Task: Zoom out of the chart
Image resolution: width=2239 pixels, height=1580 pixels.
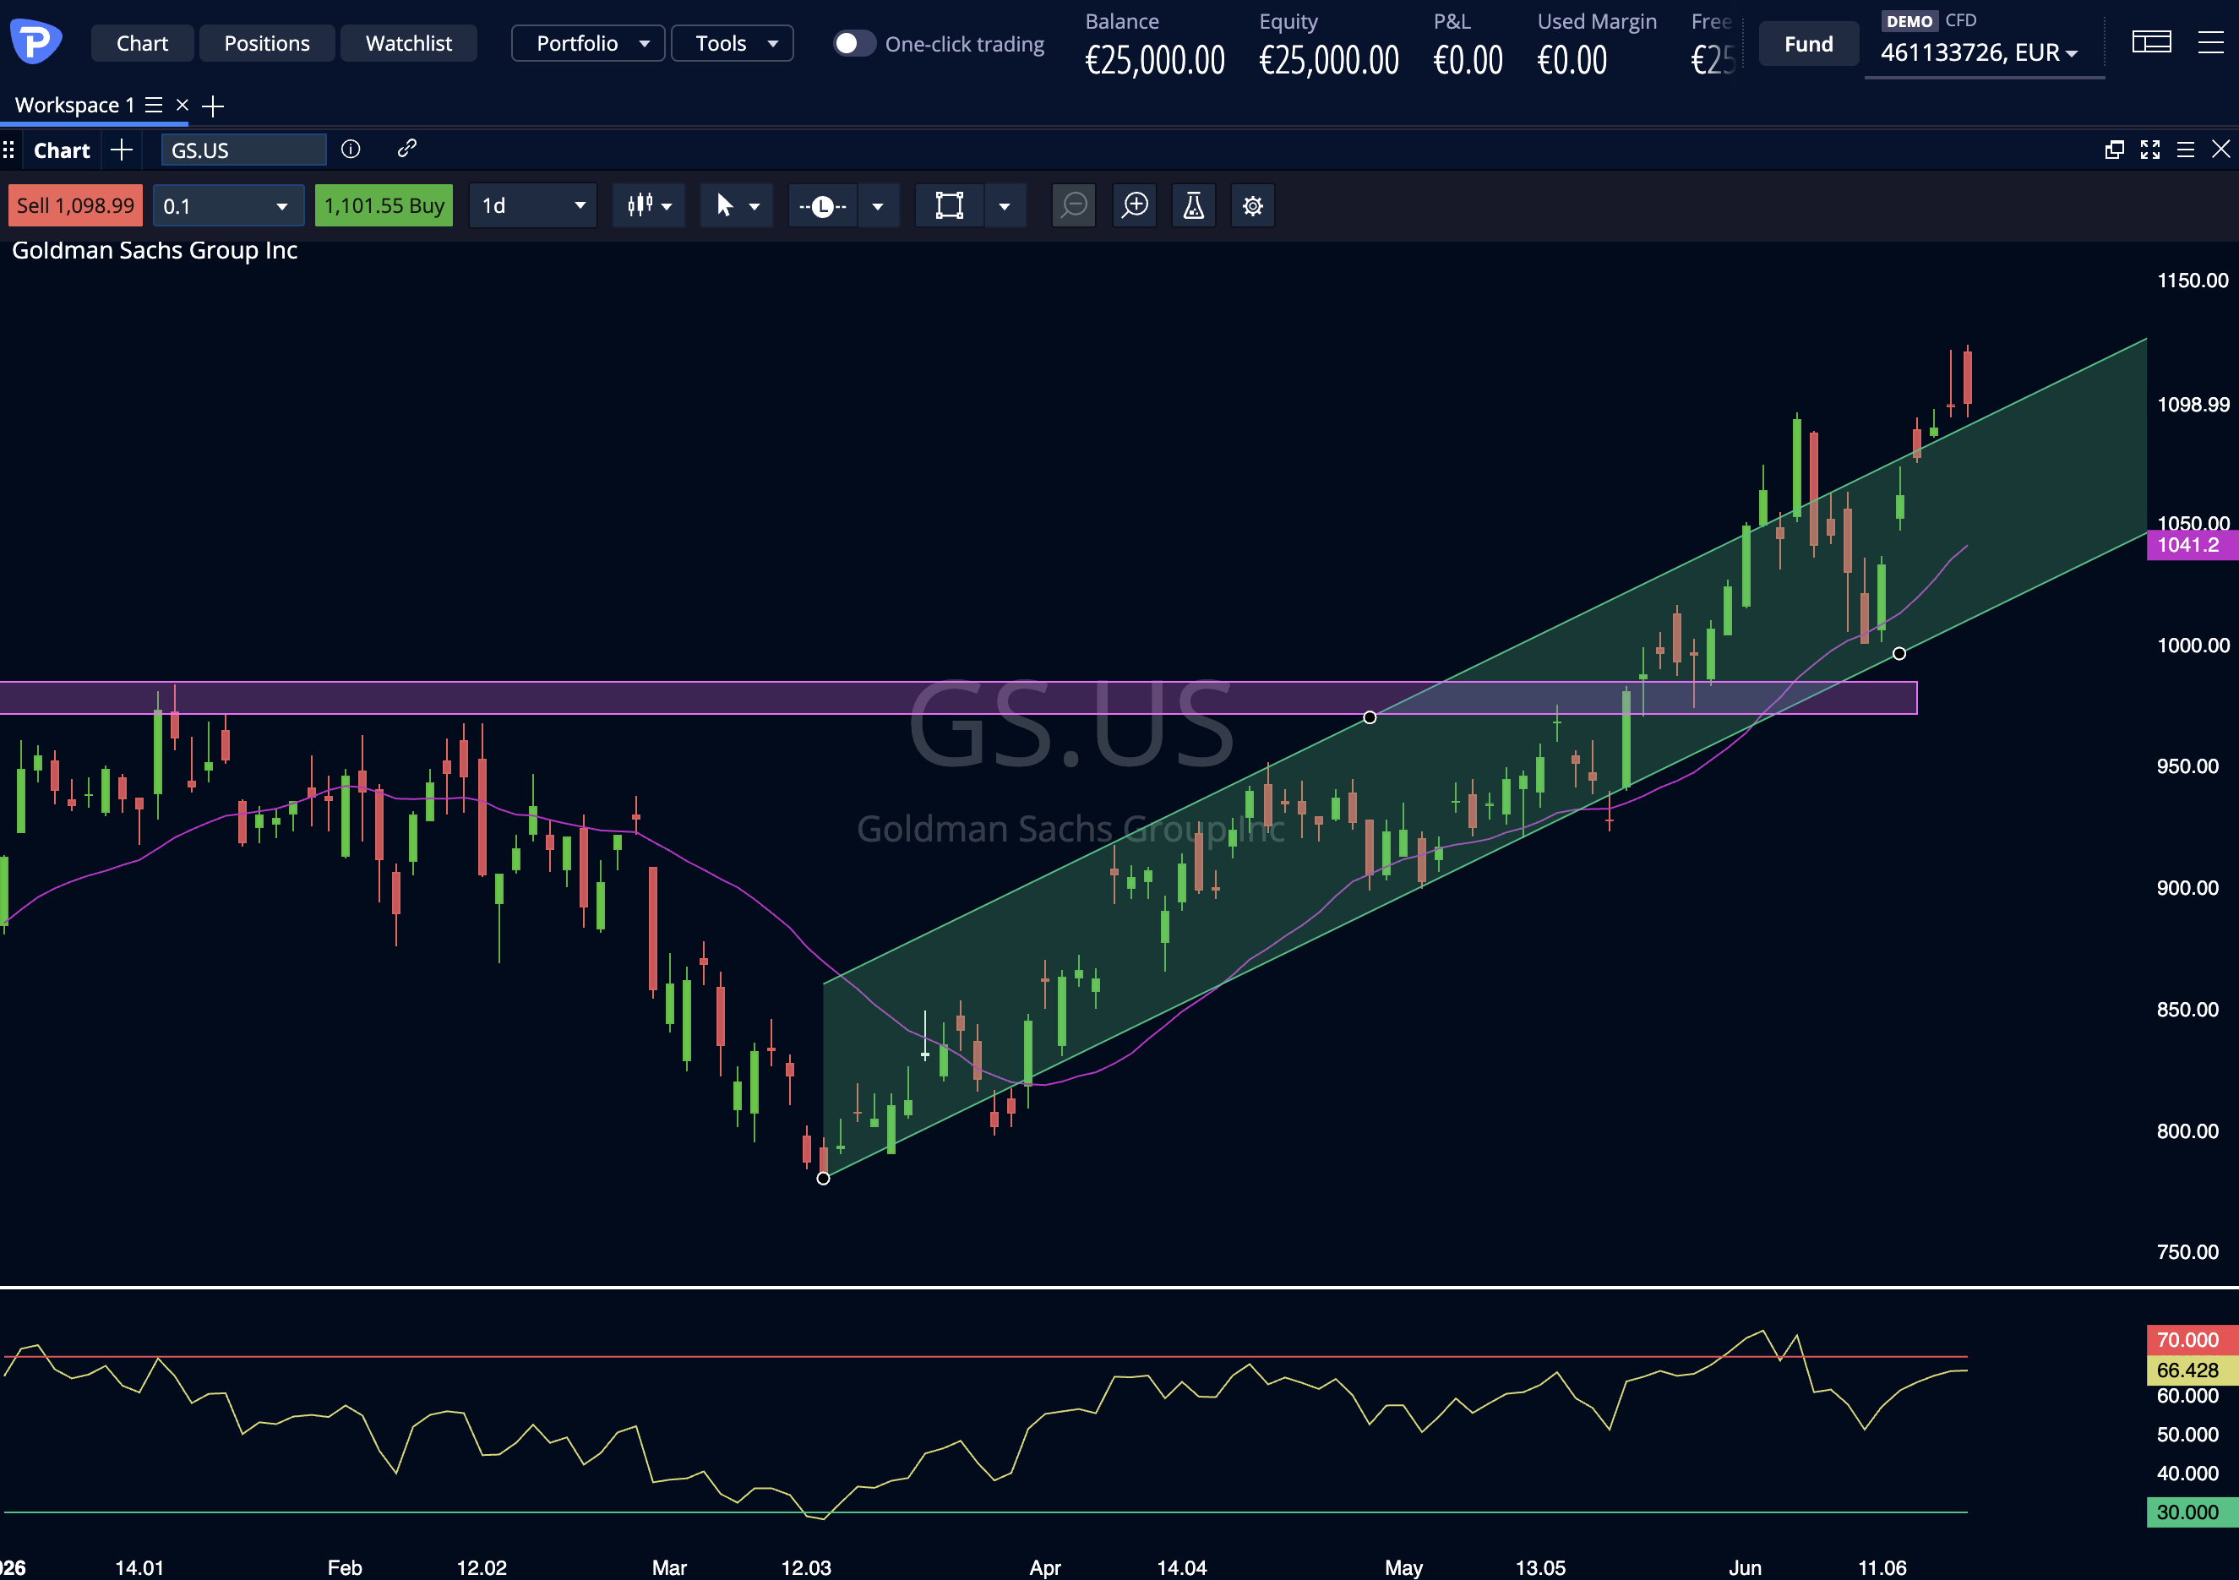Action: pos(1075,206)
